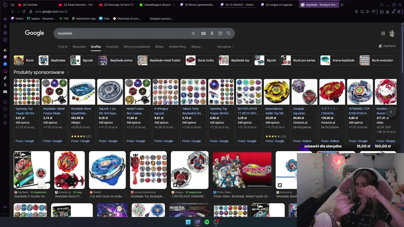The height and width of the screenshot is (227, 404).
Task: Open the beyscollector Battle Top gold product
Action: [276, 112]
